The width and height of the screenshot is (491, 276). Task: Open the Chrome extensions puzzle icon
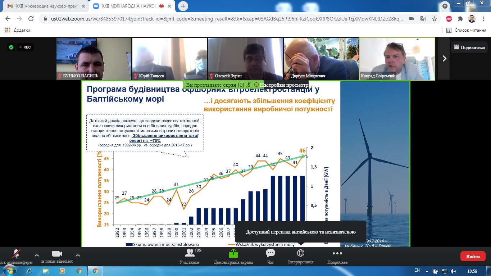point(460,19)
